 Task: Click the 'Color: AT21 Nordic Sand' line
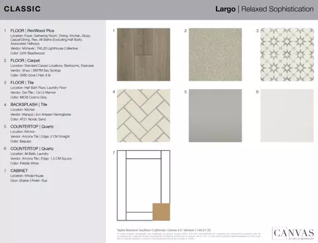click(x=28, y=119)
